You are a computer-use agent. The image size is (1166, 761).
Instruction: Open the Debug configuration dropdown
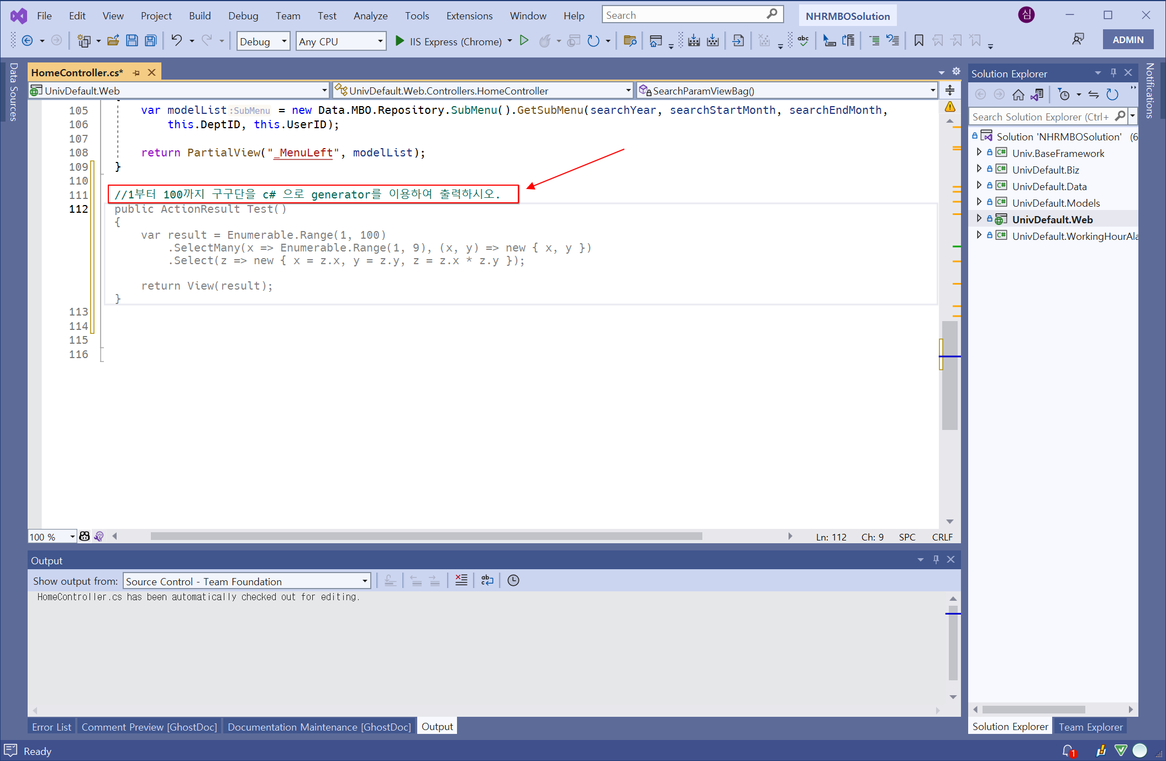[x=263, y=41]
